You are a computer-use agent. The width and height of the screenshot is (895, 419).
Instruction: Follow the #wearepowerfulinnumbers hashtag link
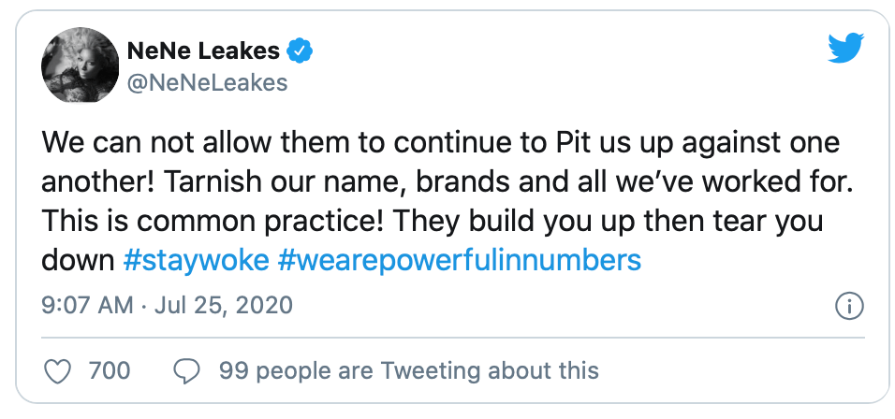point(460,259)
